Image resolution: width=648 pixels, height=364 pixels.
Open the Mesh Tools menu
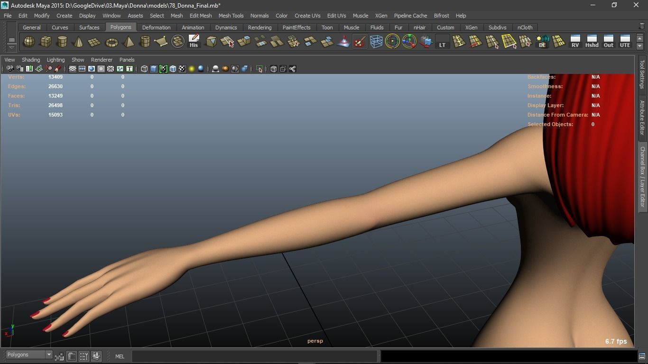[x=231, y=16]
